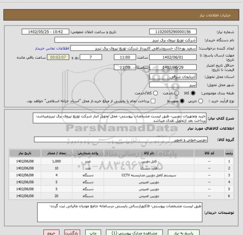The width and height of the screenshot is (243, 235).
Task: Click the buyer name field شرکت توزیع نیروی برق تبریز
Action: pyautogui.click(x=125, y=40)
